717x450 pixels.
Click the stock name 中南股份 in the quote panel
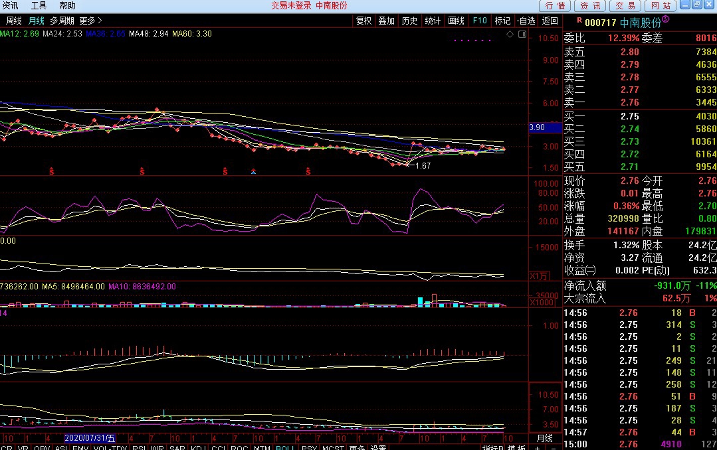click(x=640, y=23)
